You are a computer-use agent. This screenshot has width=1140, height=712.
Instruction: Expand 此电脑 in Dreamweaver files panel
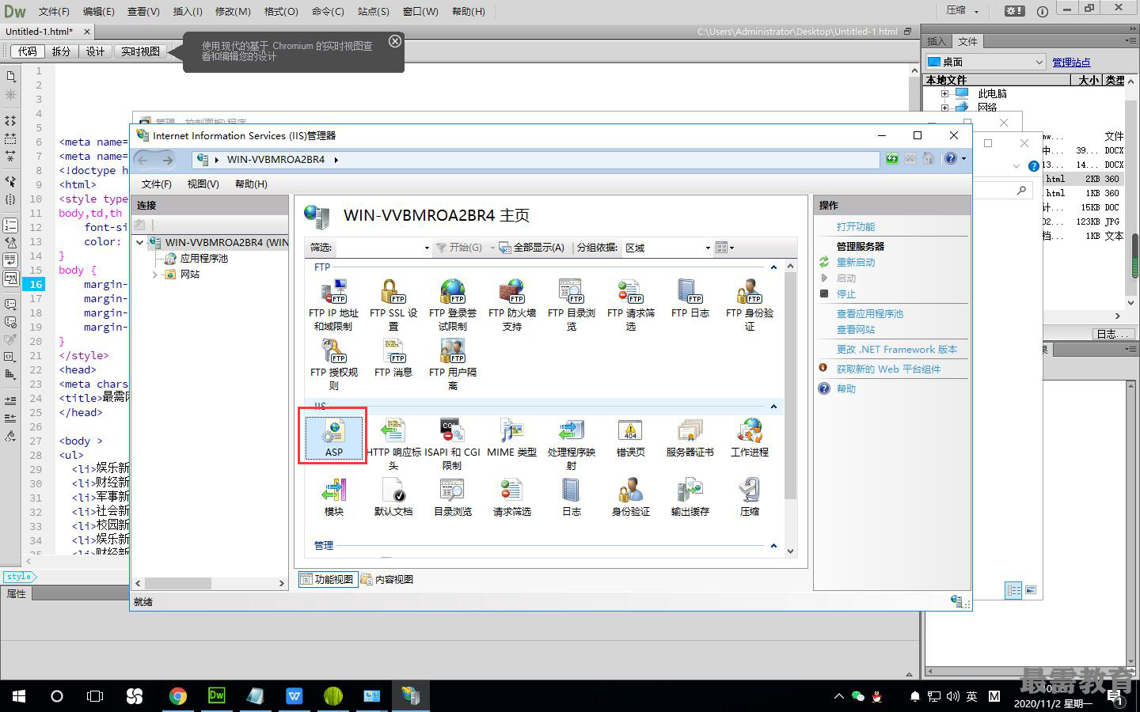click(x=944, y=93)
